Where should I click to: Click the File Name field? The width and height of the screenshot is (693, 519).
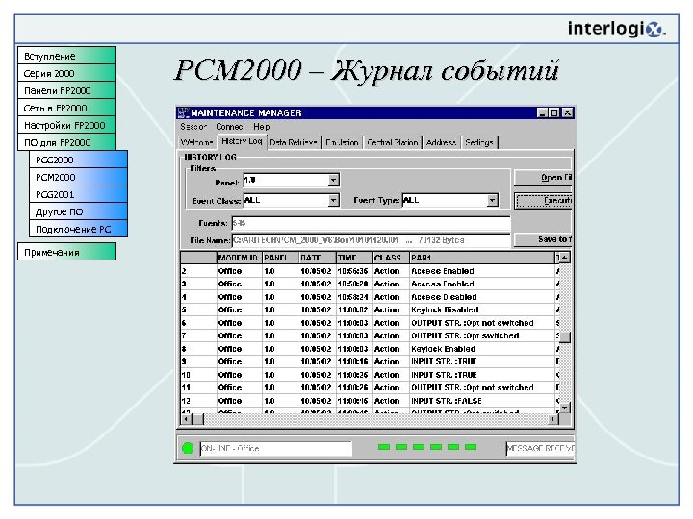tap(372, 240)
